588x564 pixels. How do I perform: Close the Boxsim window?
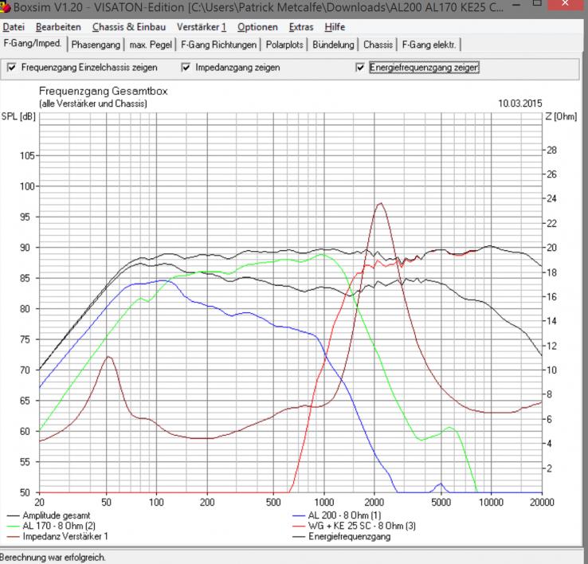[566, 4]
